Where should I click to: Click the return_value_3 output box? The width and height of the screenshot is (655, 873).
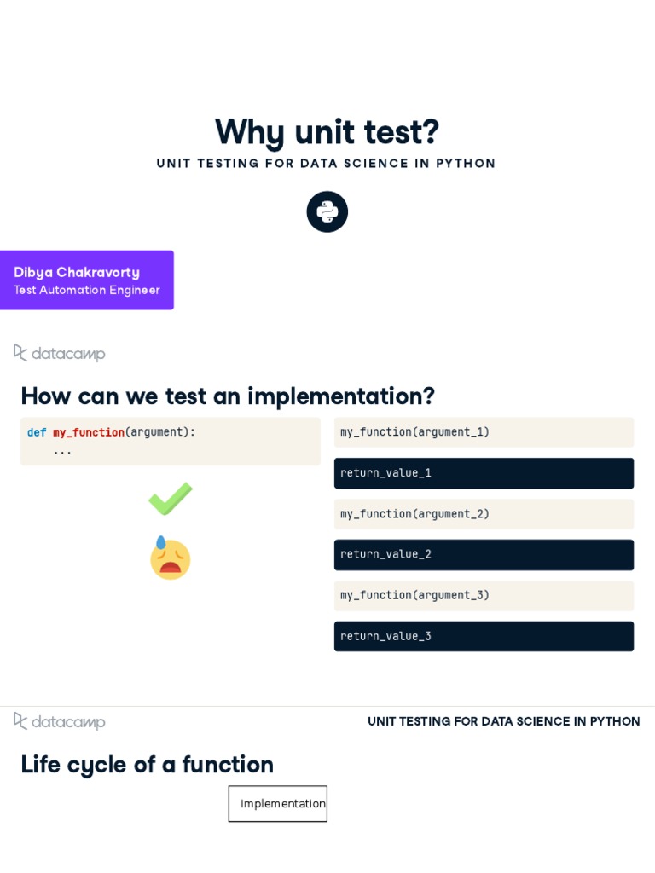coord(484,636)
